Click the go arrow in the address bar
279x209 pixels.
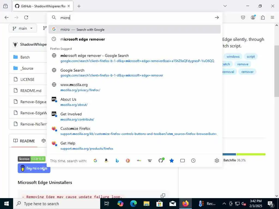pos(217,17)
